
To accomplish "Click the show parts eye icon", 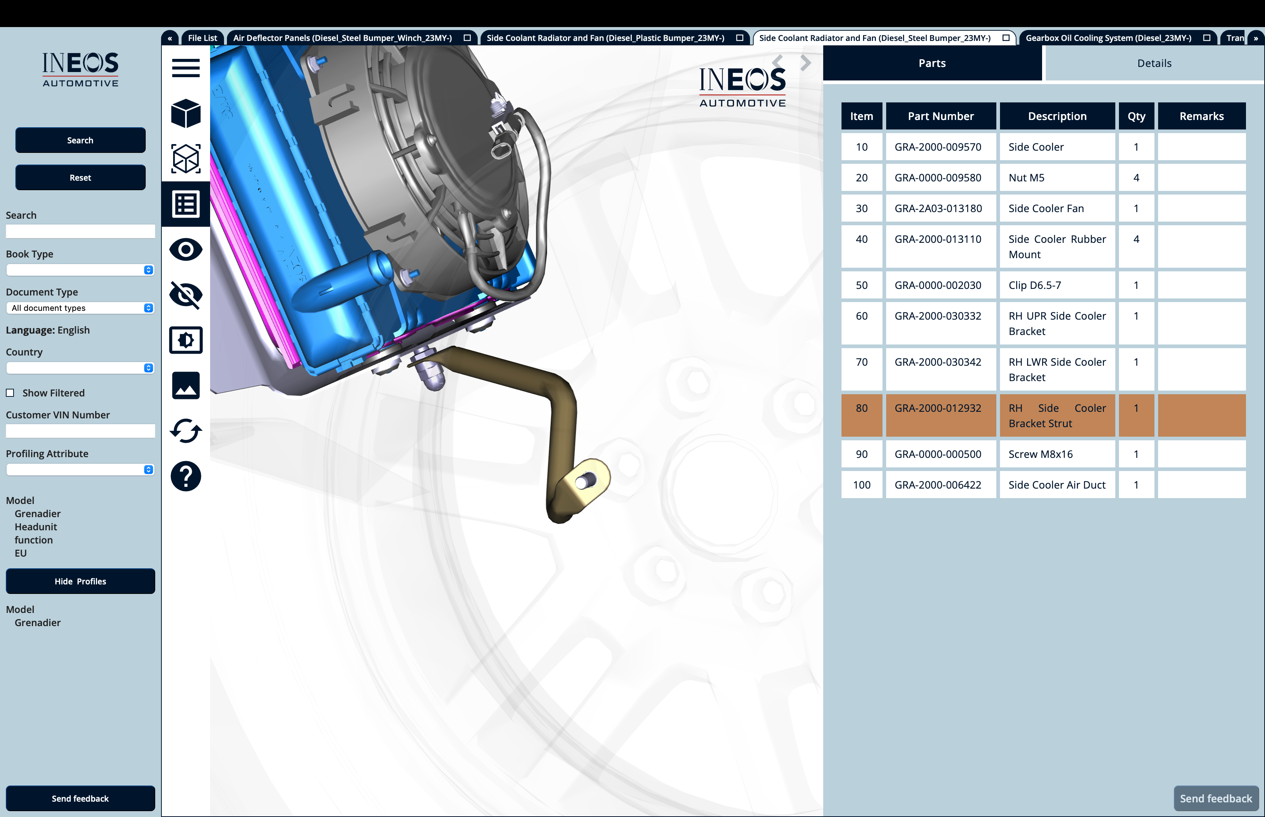I will pos(185,249).
